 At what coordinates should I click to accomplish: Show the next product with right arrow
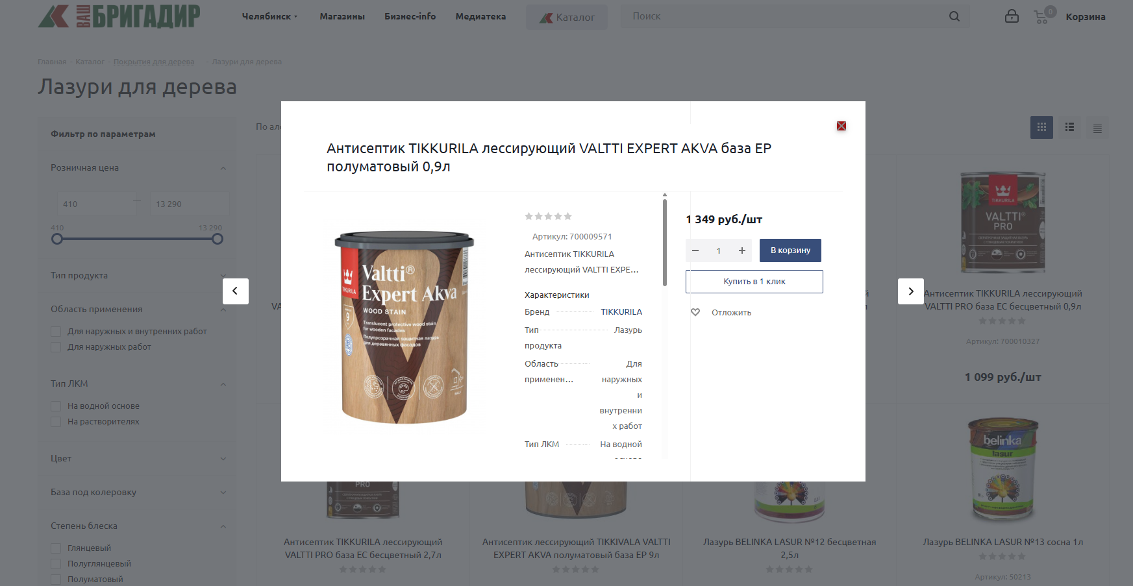pyautogui.click(x=911, y=291)
